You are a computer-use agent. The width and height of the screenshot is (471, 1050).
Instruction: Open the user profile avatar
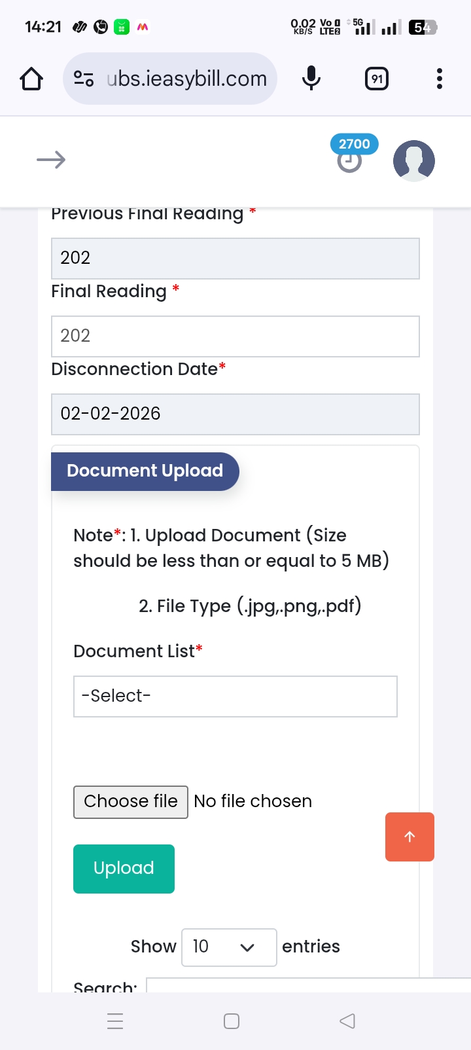click(413, 160)
